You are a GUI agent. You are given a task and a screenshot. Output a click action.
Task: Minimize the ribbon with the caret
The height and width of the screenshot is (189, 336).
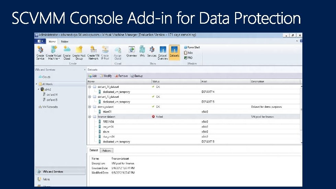tap(297, 41)
